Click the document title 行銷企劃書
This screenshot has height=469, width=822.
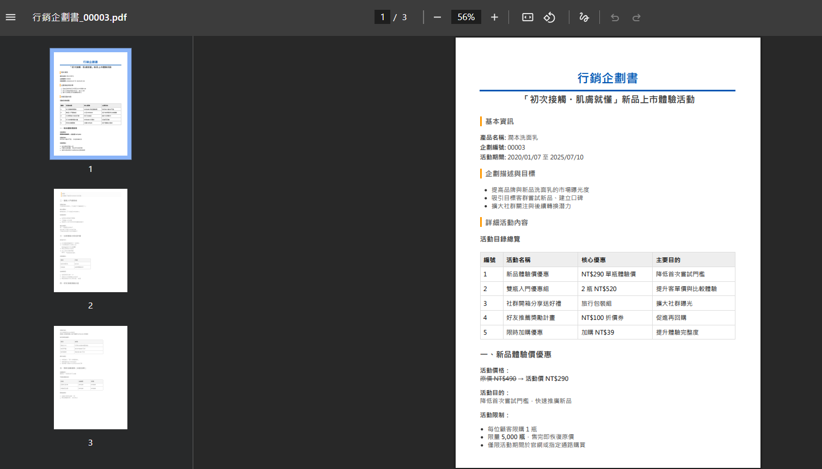(608, 78)
